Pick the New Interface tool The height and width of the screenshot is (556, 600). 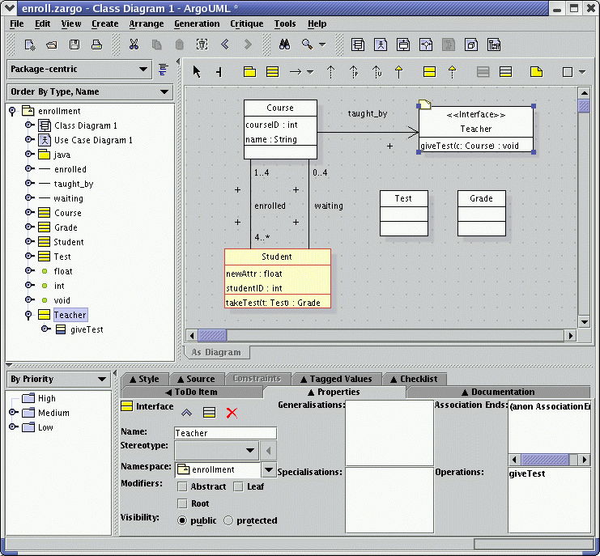(x=429, y=71)
